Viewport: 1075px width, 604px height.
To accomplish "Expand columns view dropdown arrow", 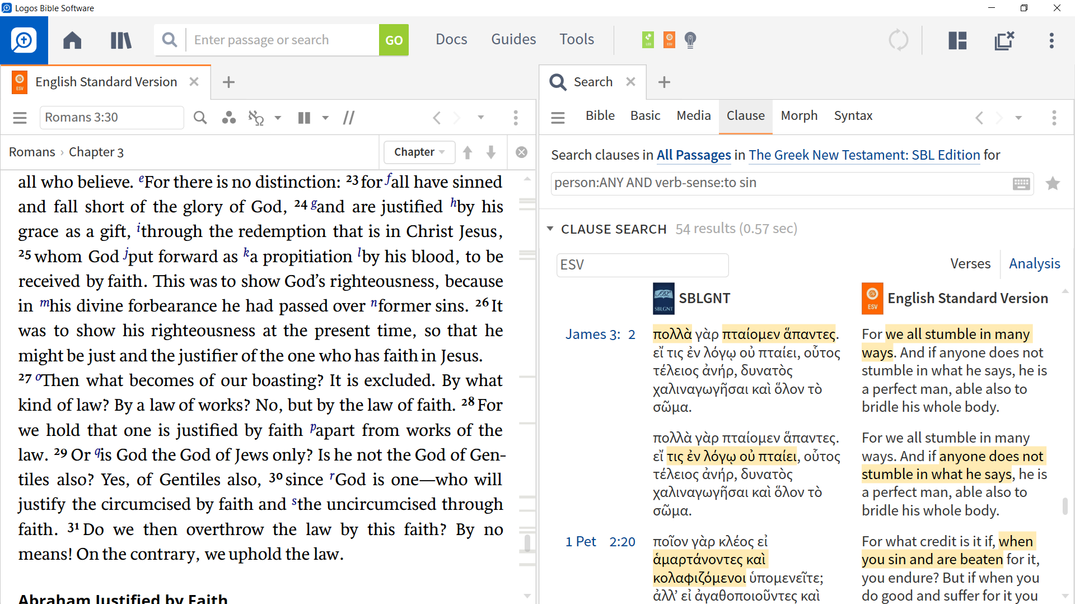I will pyautogui.click(x=325, y=118).
